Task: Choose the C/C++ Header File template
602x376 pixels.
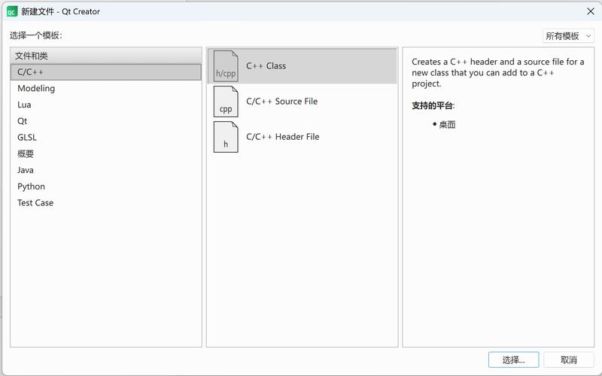Action: click(303, 137)
